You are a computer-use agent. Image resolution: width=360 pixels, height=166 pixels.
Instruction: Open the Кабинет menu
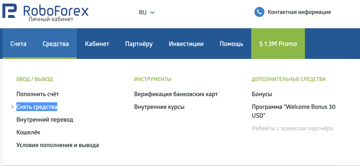pyautogui.click(x=97, y=44)
